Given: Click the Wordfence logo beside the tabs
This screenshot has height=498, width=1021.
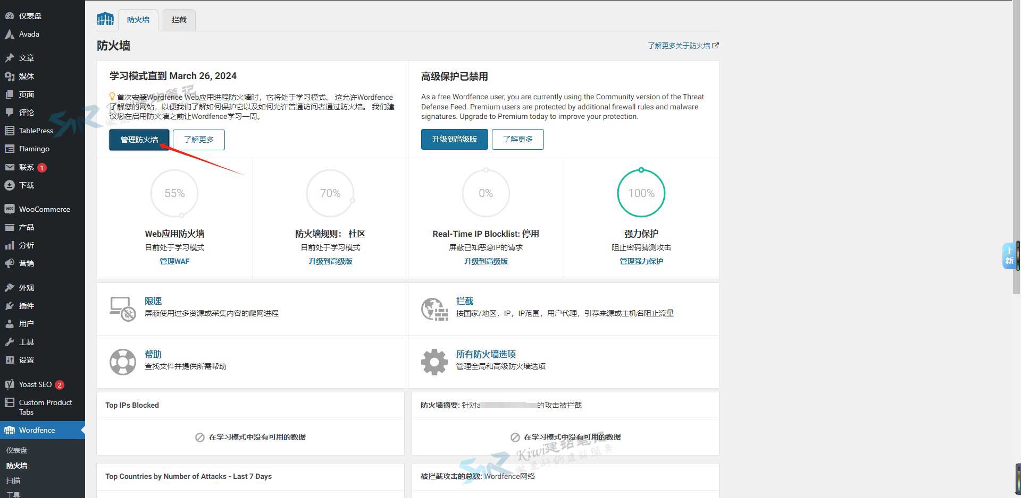Looking at the screenshot, I should (x=105, y=20).
